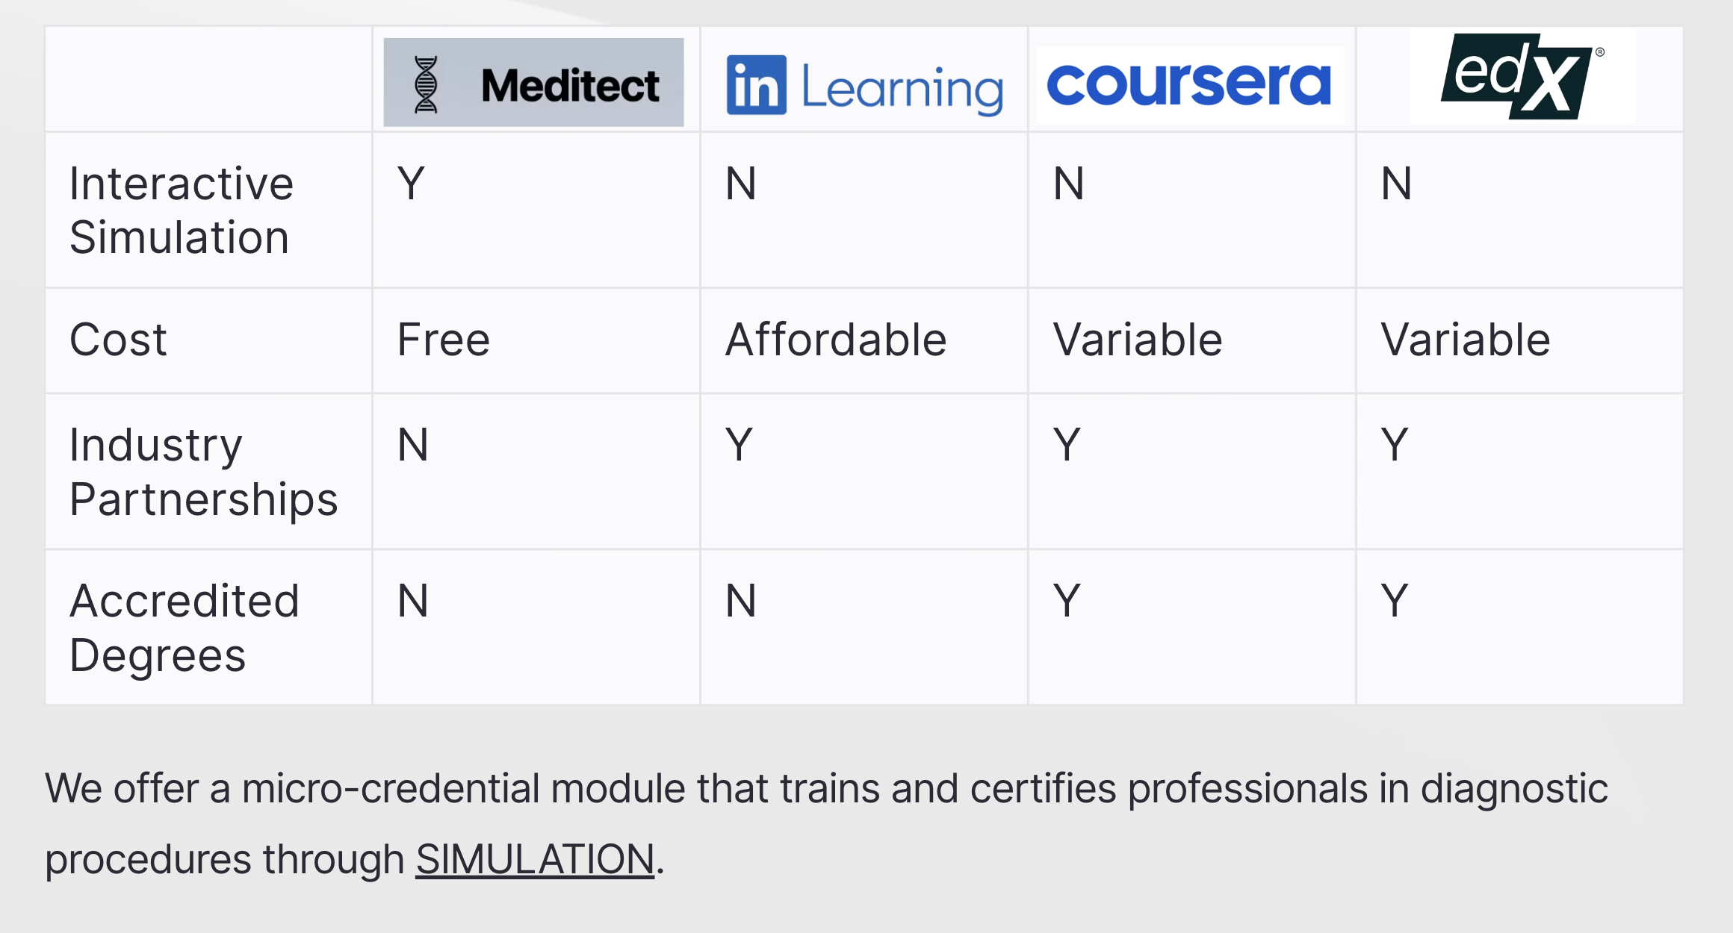Click the "Free" cost cell for Meditect
Screen dimensions: 1733x933
point(444,340)
